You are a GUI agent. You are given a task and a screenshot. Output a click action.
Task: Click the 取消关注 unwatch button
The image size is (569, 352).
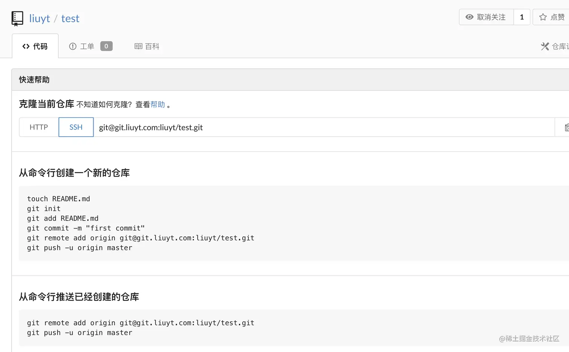486,17
